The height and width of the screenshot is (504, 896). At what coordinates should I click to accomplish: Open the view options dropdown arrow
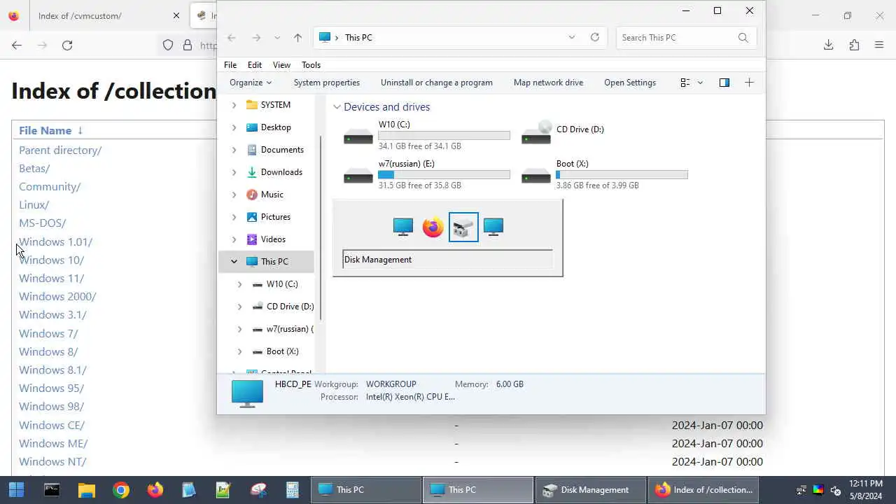(x=700, y=83)
